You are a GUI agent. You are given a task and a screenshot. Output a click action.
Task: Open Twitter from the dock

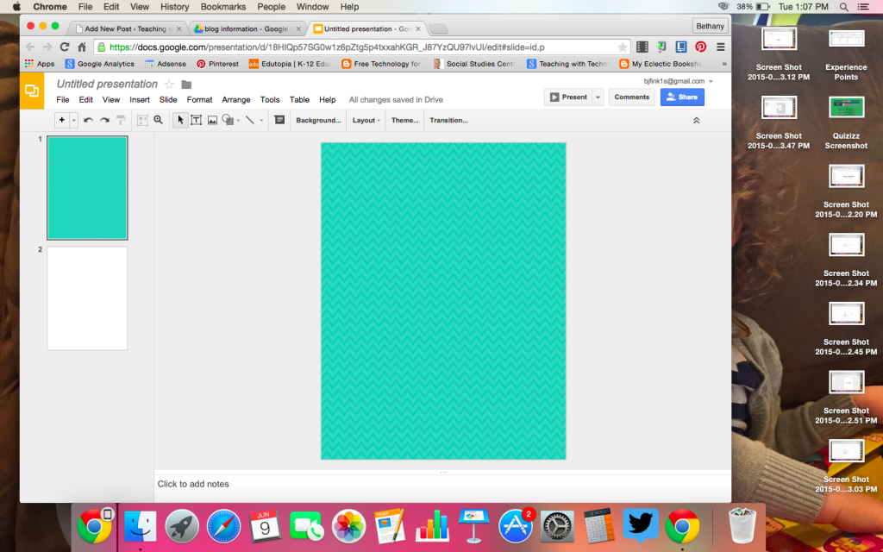tap(641, 525)
